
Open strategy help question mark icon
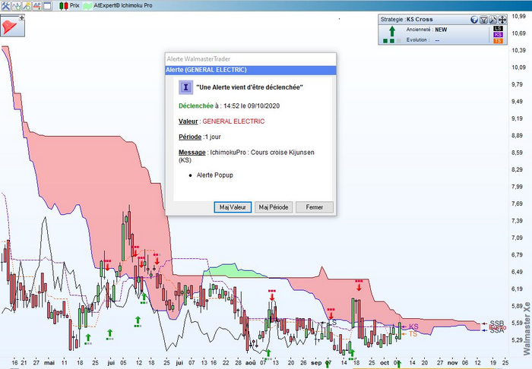point(474,20)
